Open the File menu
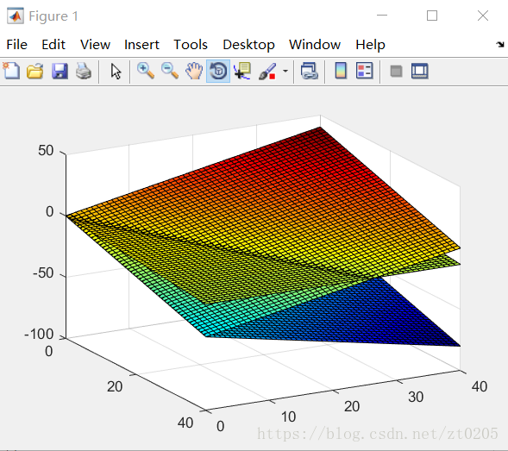This screenshot has width=508, height=451. [x=17, y=44]
